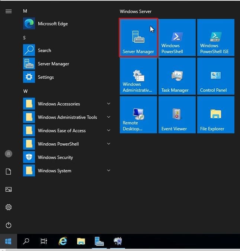240x251 pixels.
Task: Open the Control Panel tile
Action: pos(215,76)
